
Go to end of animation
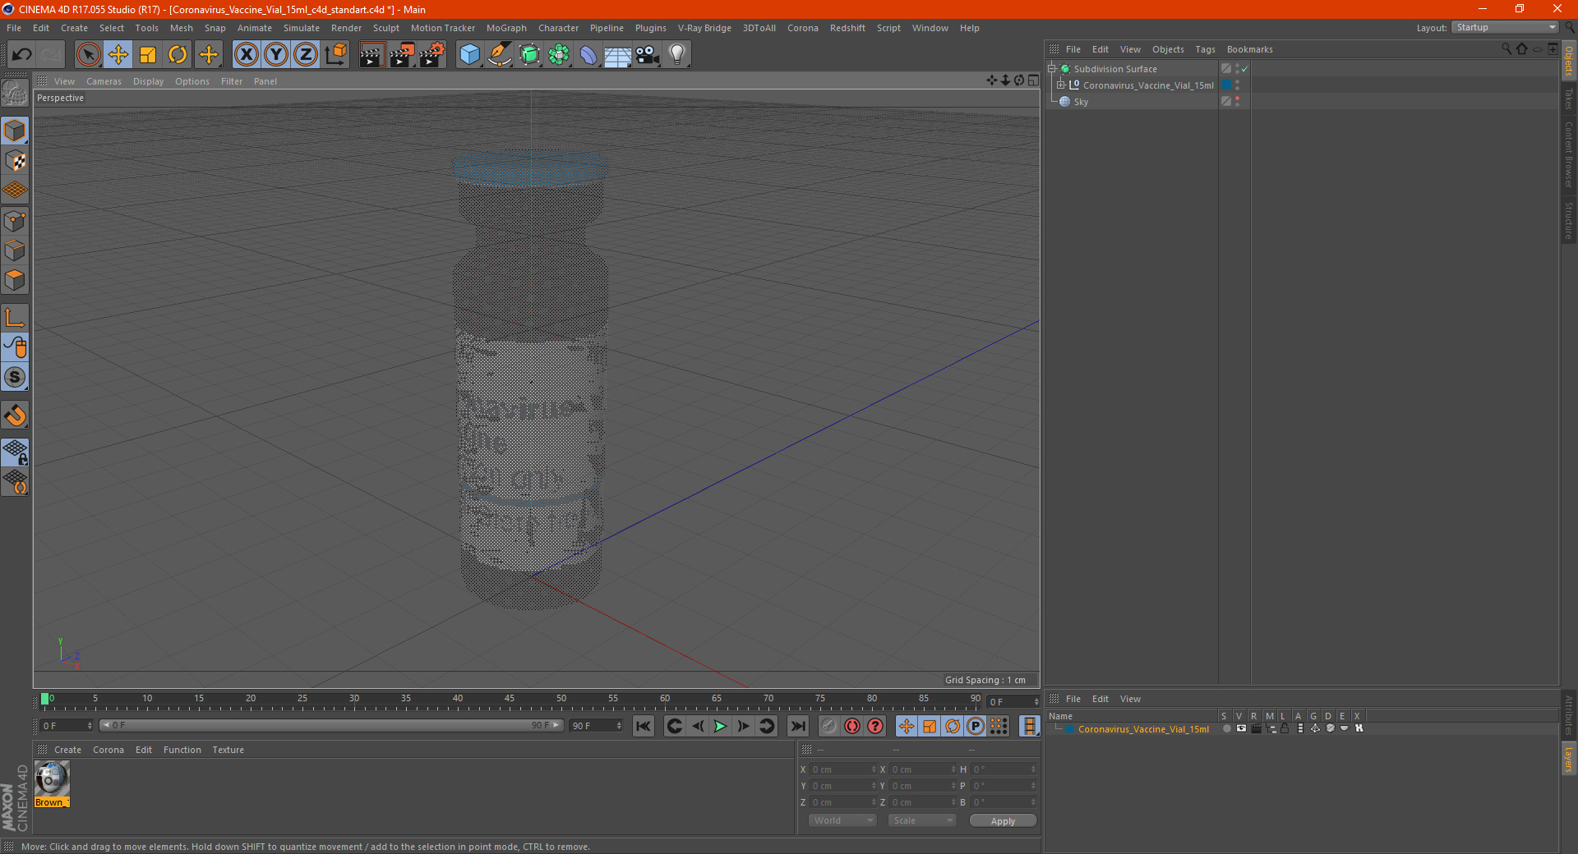(798, 726)
